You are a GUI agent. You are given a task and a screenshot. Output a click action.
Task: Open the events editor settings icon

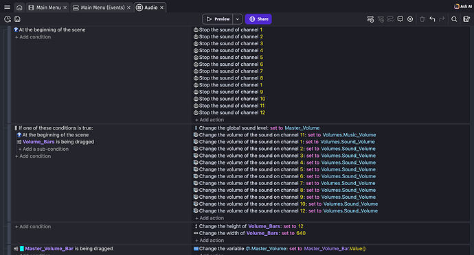point(466,19)
